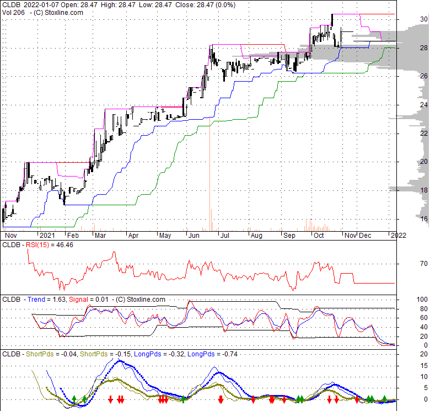Viewport: 430px width, 411px height.
Task: Click the 'Close: 28.47 (0.0%)' value
Action: click(205, 5)
